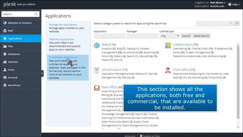Open the Infrastructure category link
This screenshot has height=137, width=243.
pos(111,70)
